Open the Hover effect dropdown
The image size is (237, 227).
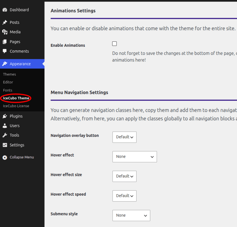[135, 157]
